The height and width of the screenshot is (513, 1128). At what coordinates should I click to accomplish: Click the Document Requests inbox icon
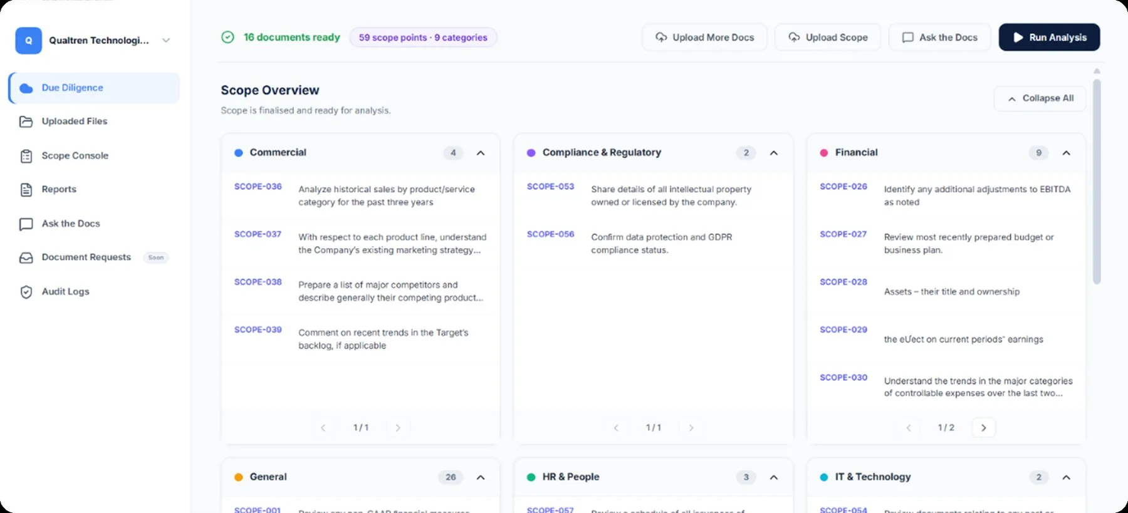[x=26, y=258]
